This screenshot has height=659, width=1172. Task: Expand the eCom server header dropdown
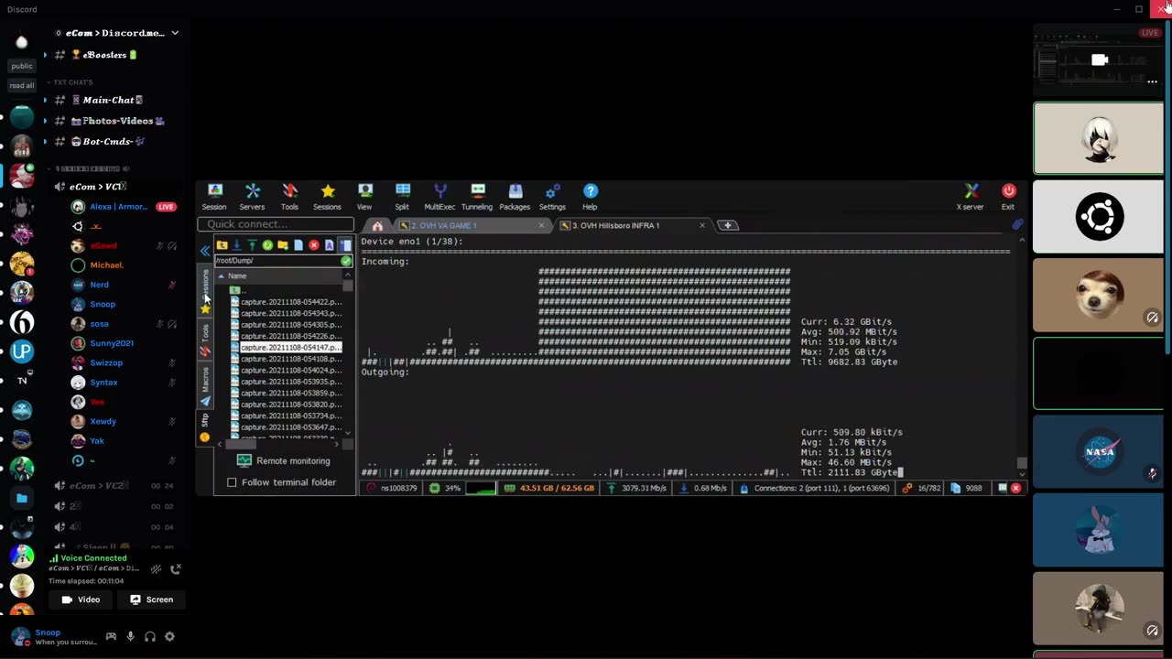tap(175, 33)
